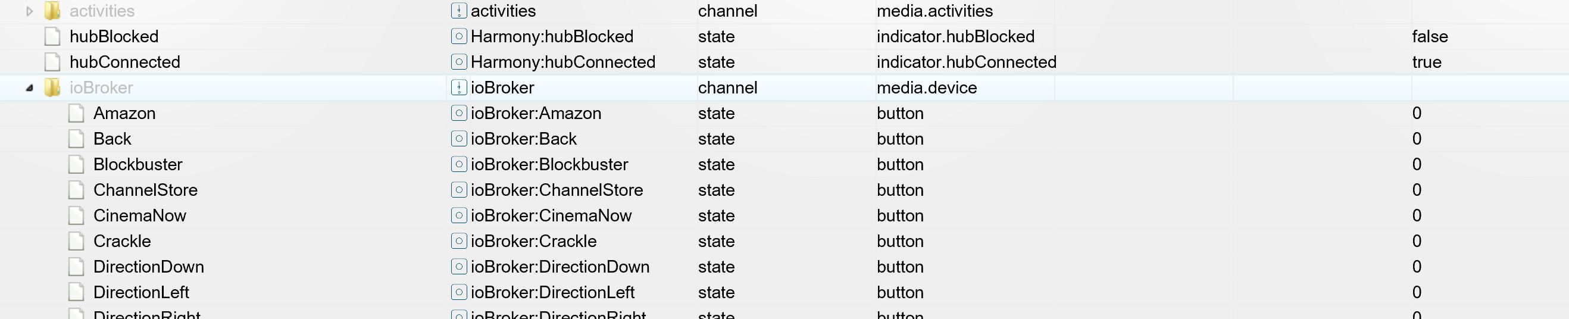Collapse the ioBroker folder arrow
The image size is (1569, 319).
point(29,87)
